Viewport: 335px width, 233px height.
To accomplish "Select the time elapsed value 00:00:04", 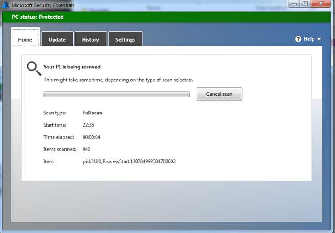I will (x=91, y=137).
